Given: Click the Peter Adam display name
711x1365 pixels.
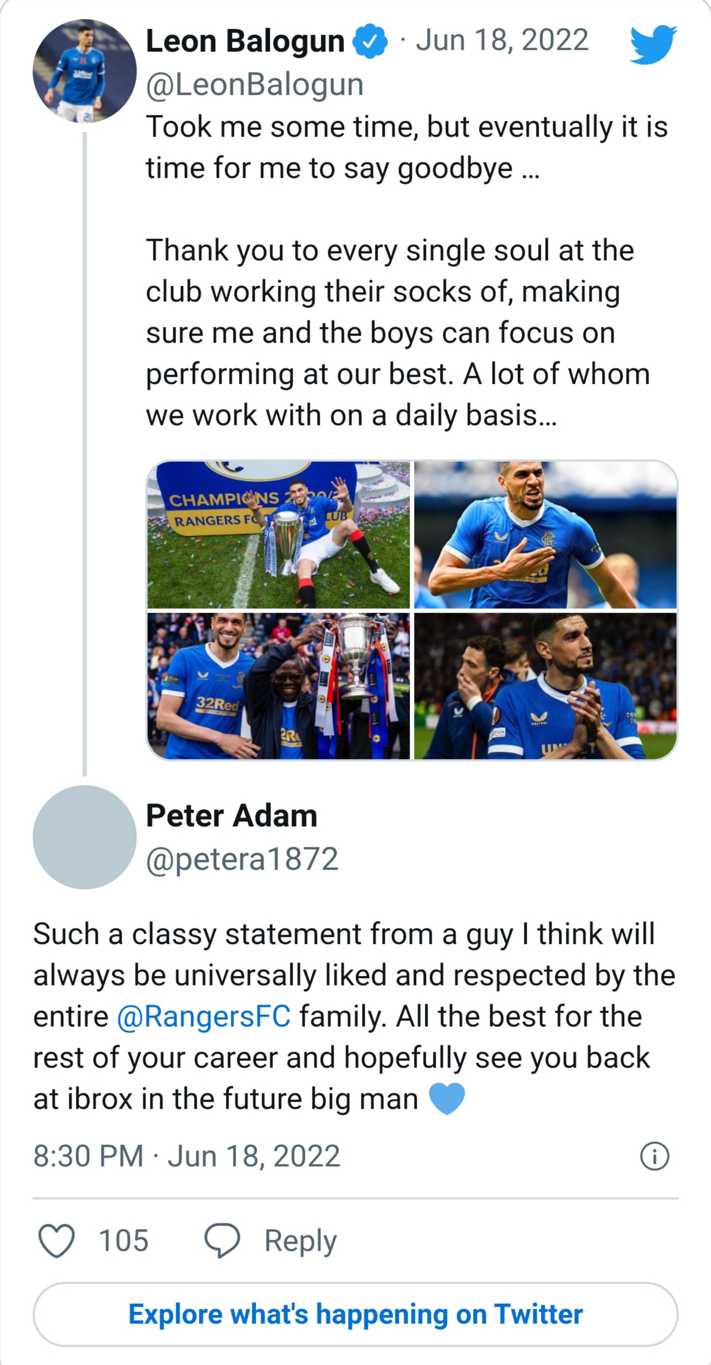Looking at the screenshot, I should click(231, 815).
